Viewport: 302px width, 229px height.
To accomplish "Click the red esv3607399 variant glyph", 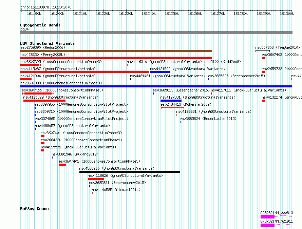I will pos(38,93).
